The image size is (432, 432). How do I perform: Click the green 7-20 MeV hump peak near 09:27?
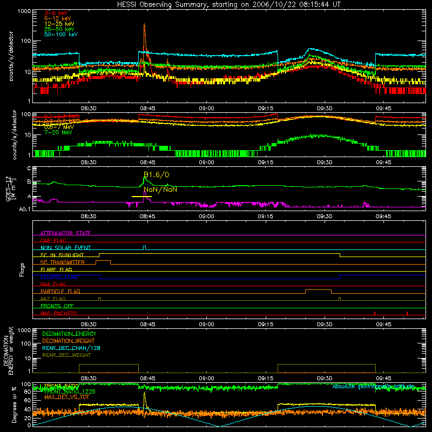point(312,136)
